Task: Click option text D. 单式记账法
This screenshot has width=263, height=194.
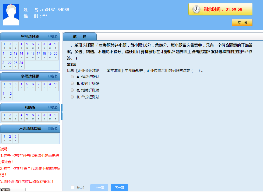Action: point(88,97)
